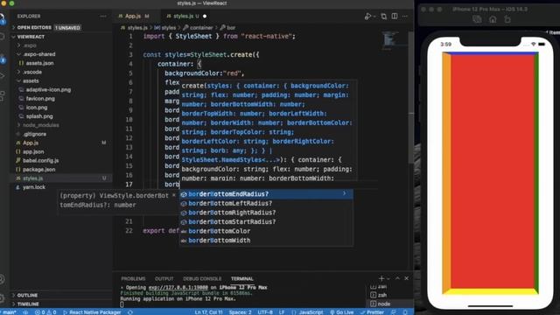This screenshot has height=315, width=560.
Task: Expand the OUTLINE section
Action: coord(60,296)
